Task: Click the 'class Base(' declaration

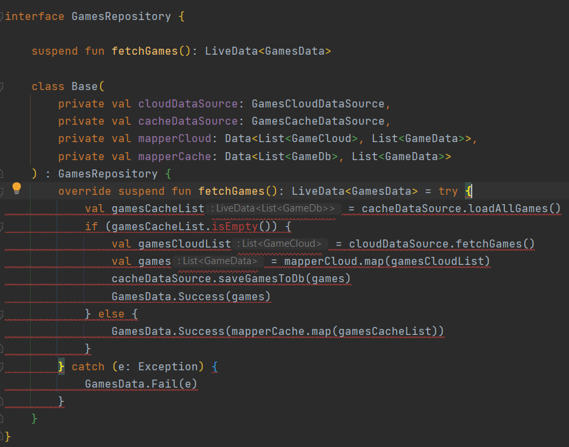Action: [x=68, y=86]
